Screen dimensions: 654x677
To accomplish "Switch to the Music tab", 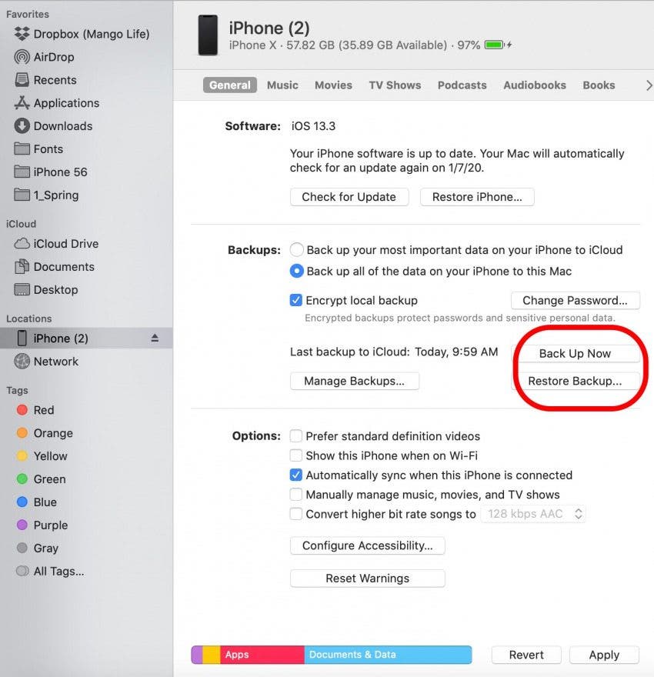I will pyautogui.click(x=282, y=85).
